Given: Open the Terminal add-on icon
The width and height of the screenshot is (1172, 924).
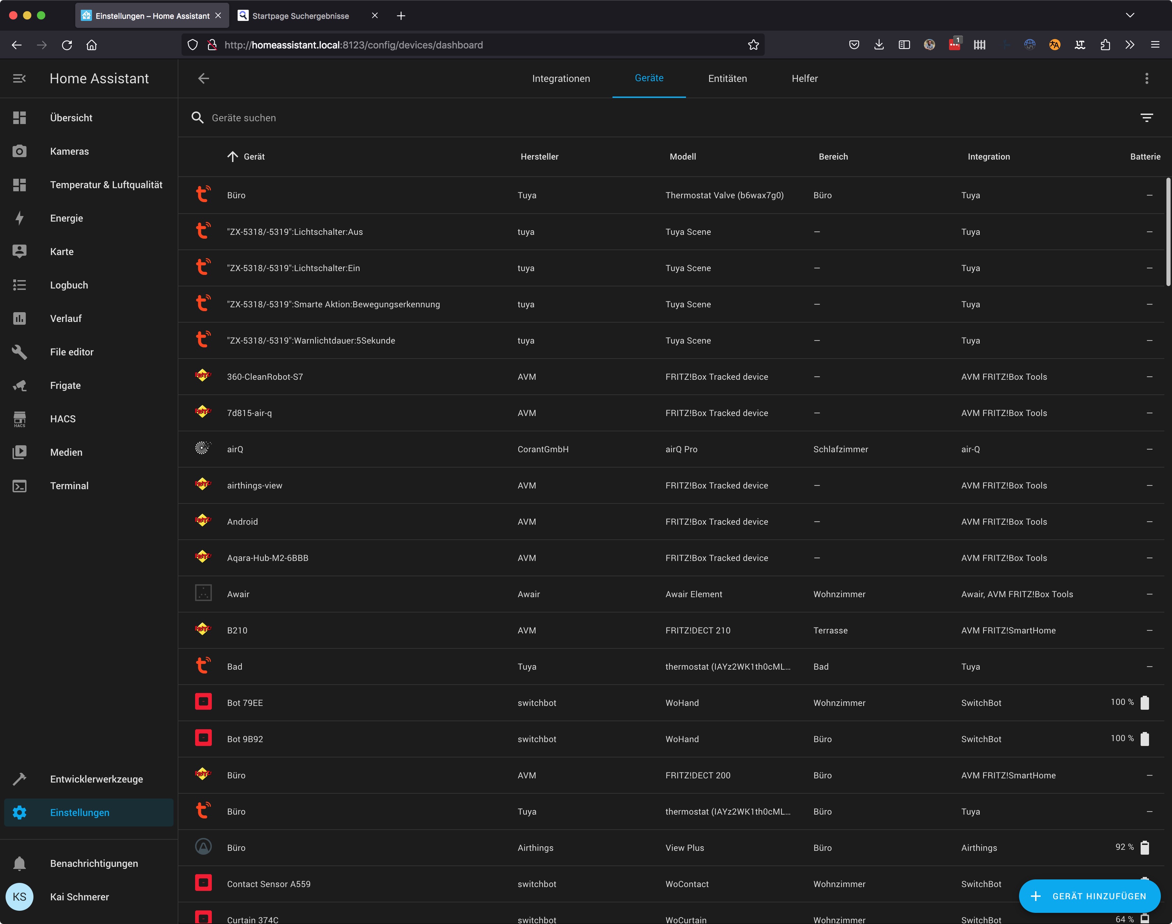Looking at the screenshot, I should pyautogui.click(x=20, y=486).
